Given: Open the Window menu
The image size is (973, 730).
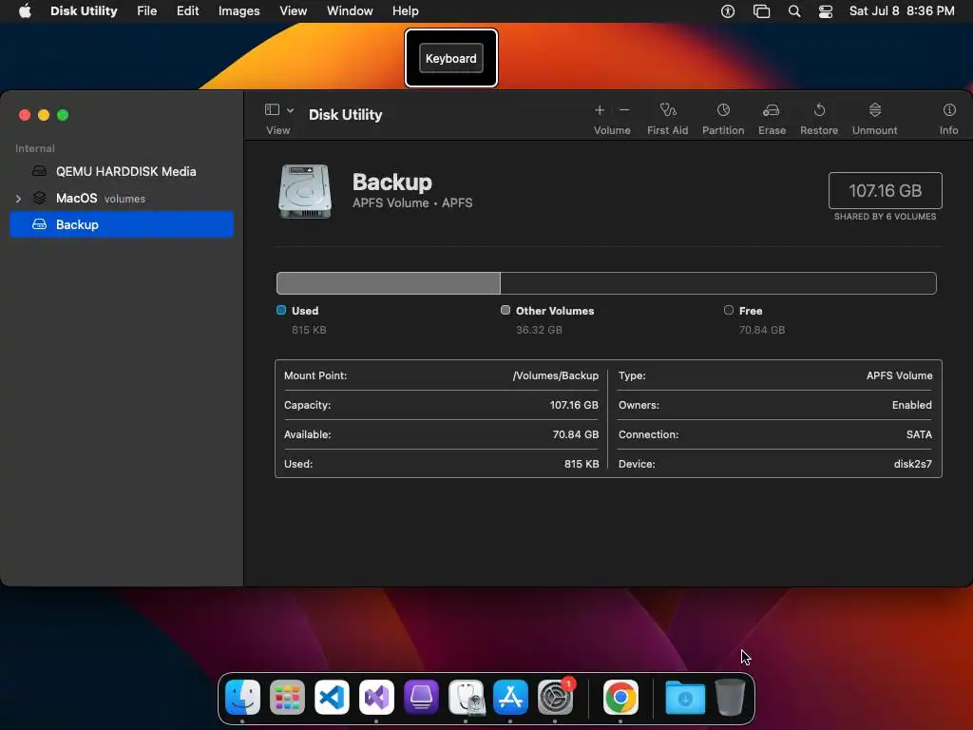Looking at the screenshot, I should point(350,11).
